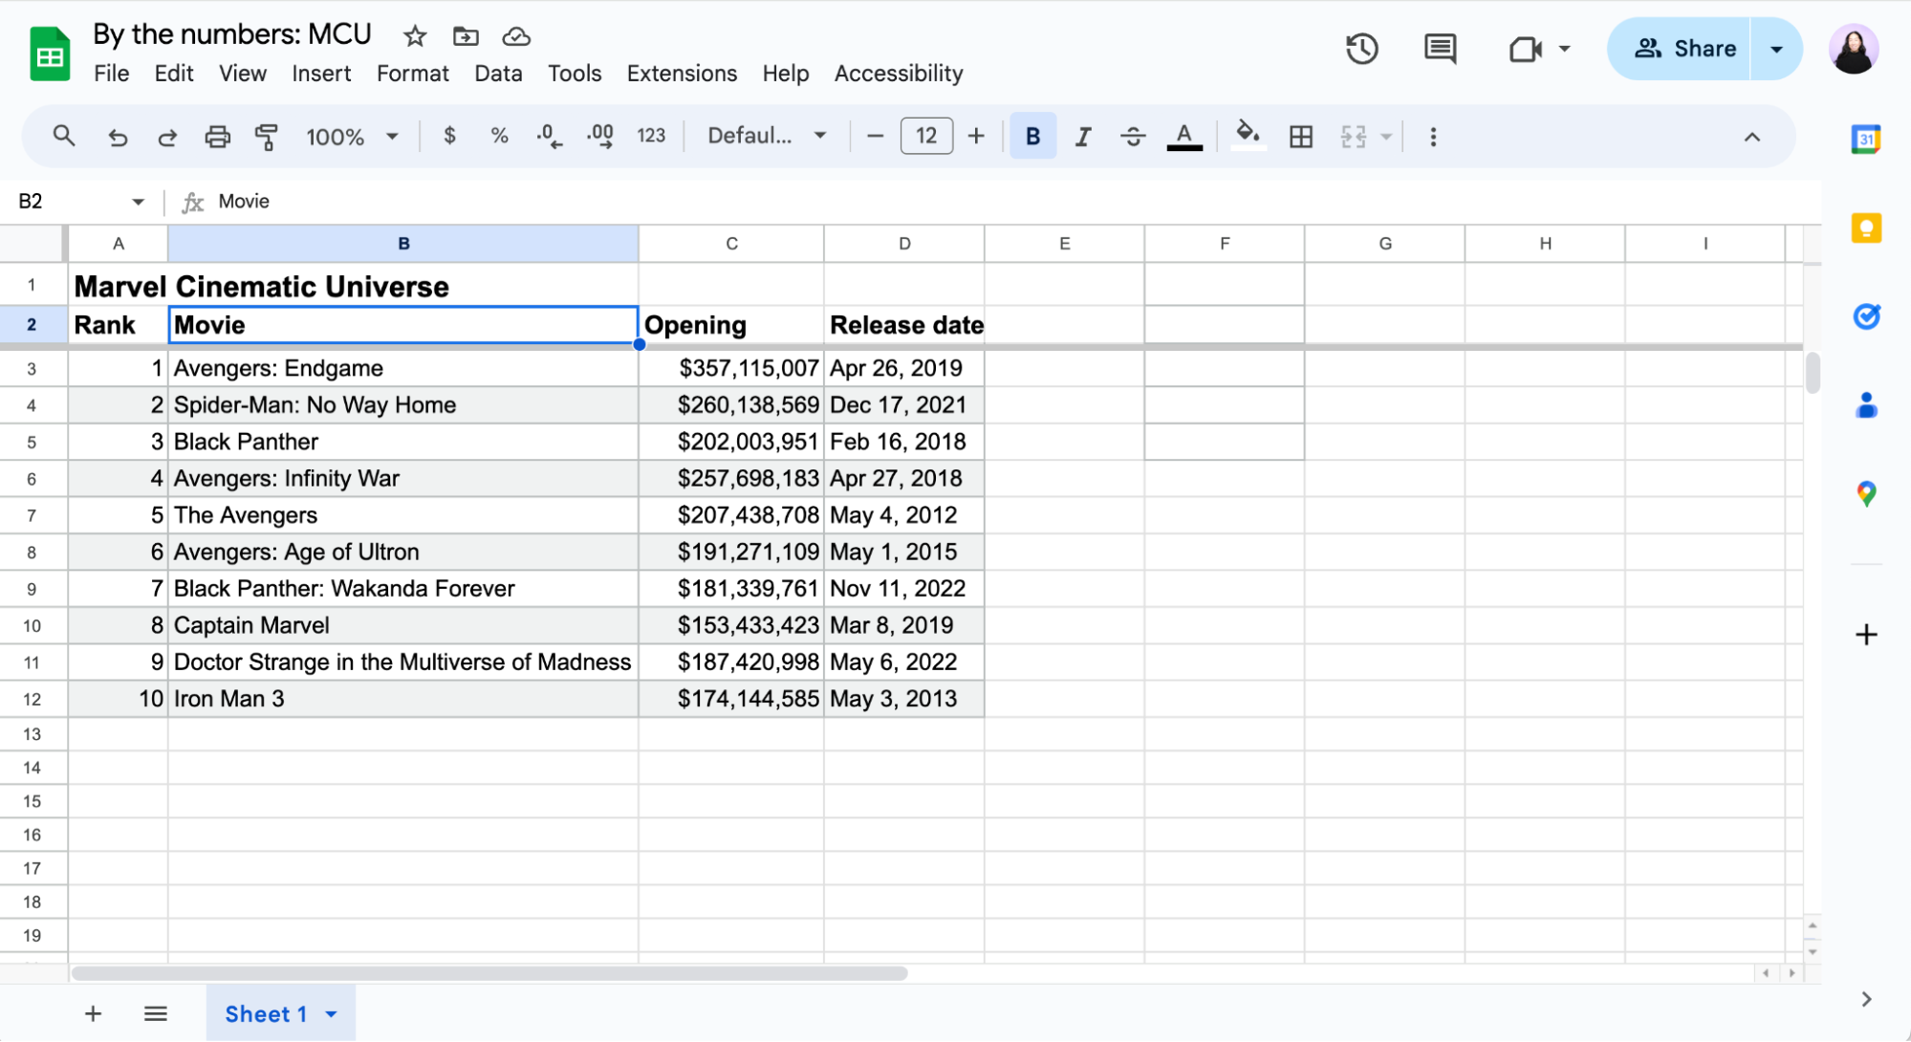Open version history
This screenshot has height=1042, width=1911.
[1361, 48]
